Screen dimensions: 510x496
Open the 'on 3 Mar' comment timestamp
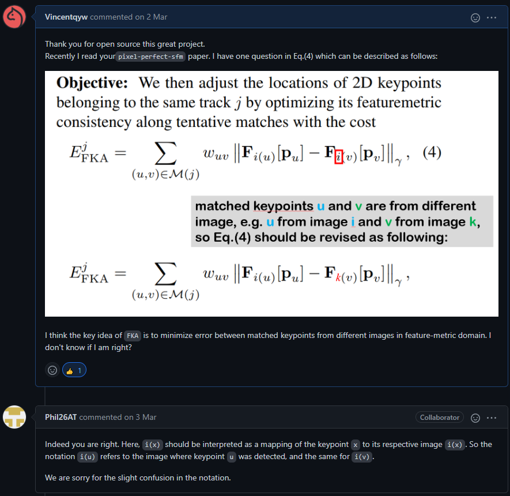coord(141,417)
